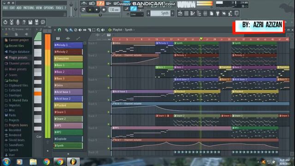Viewport: 295px width, 166px height.
Task: Select the pencil Draw tool
Action: [x=66, y=30]
